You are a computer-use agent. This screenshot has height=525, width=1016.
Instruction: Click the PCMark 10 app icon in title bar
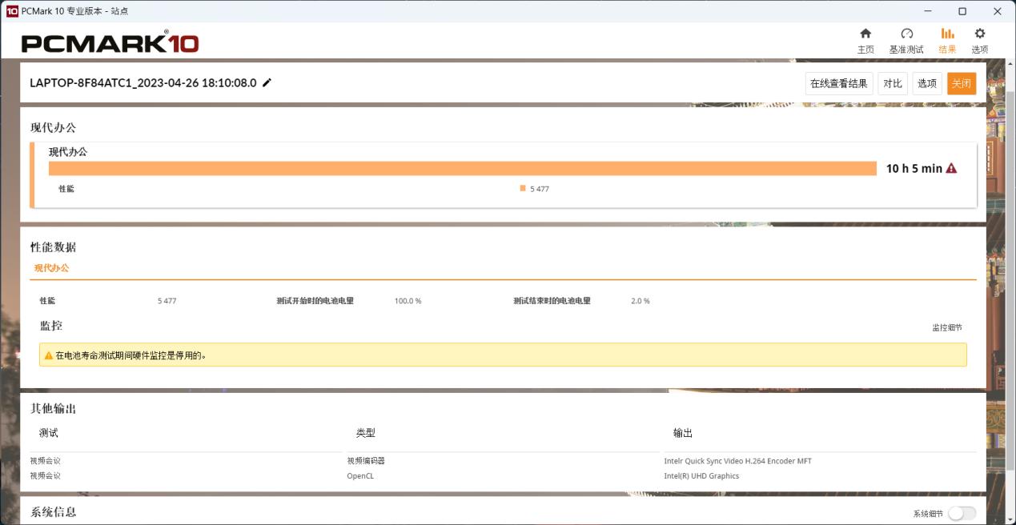[x=11, y=11]
